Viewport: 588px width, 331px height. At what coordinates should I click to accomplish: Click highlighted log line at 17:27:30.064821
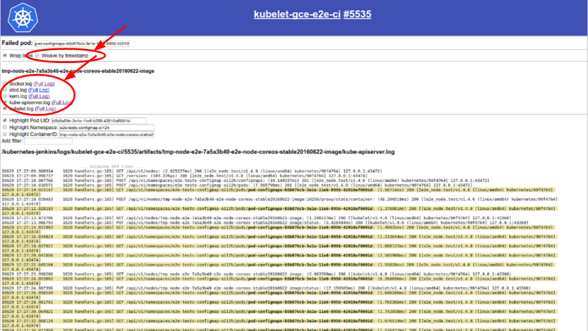[x=279, y=314]
